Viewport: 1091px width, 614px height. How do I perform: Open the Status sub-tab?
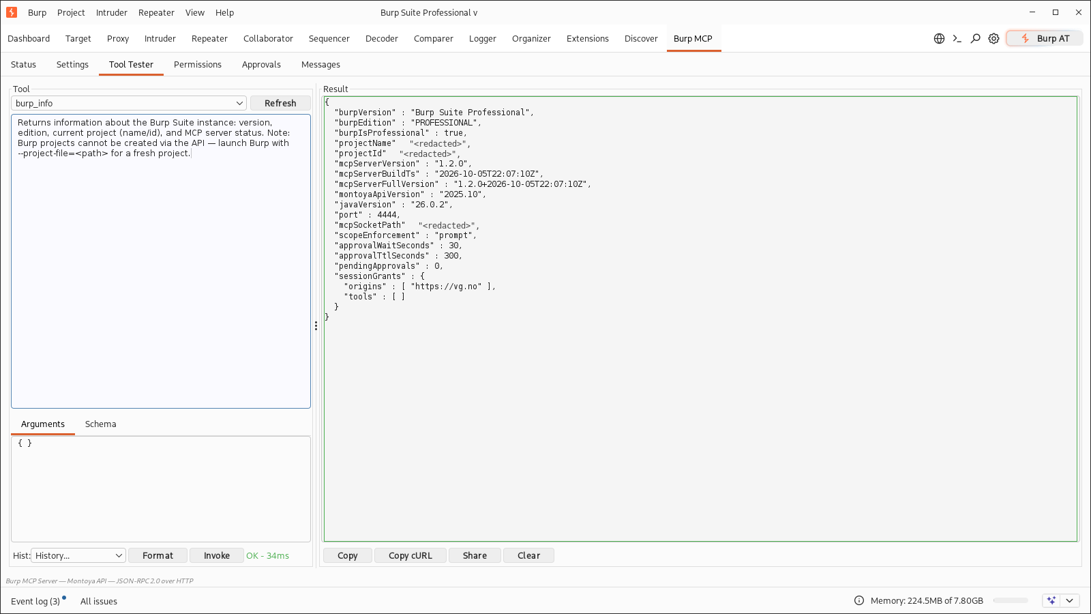click(x=23, y=65)
